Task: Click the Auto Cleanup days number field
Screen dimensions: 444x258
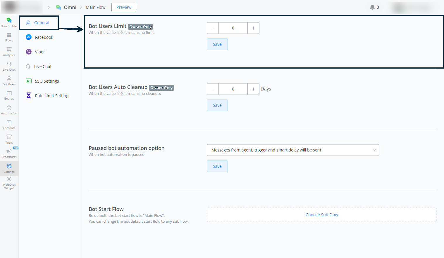Action: (233, 89)
